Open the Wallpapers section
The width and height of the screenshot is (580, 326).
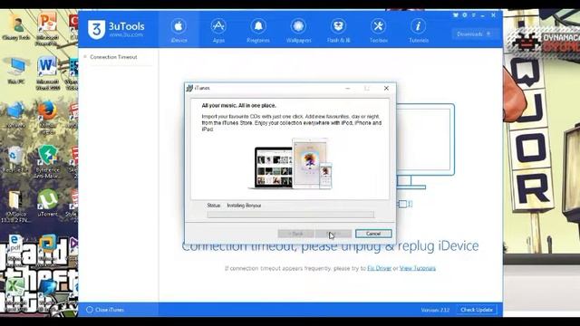[298, 31]
